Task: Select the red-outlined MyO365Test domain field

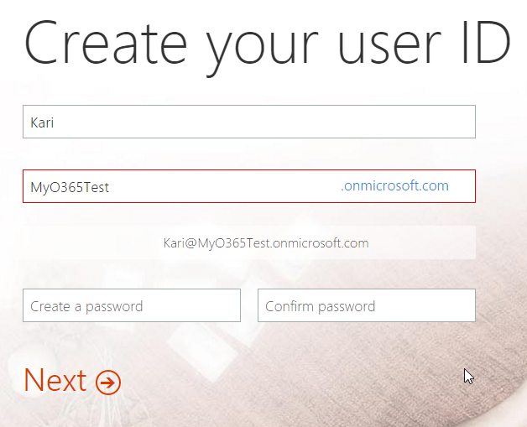Action: click(x=249, y=186)
